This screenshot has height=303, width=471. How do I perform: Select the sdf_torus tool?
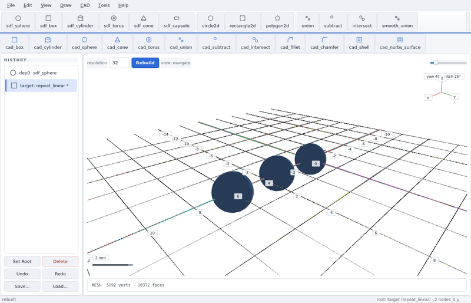114,22
